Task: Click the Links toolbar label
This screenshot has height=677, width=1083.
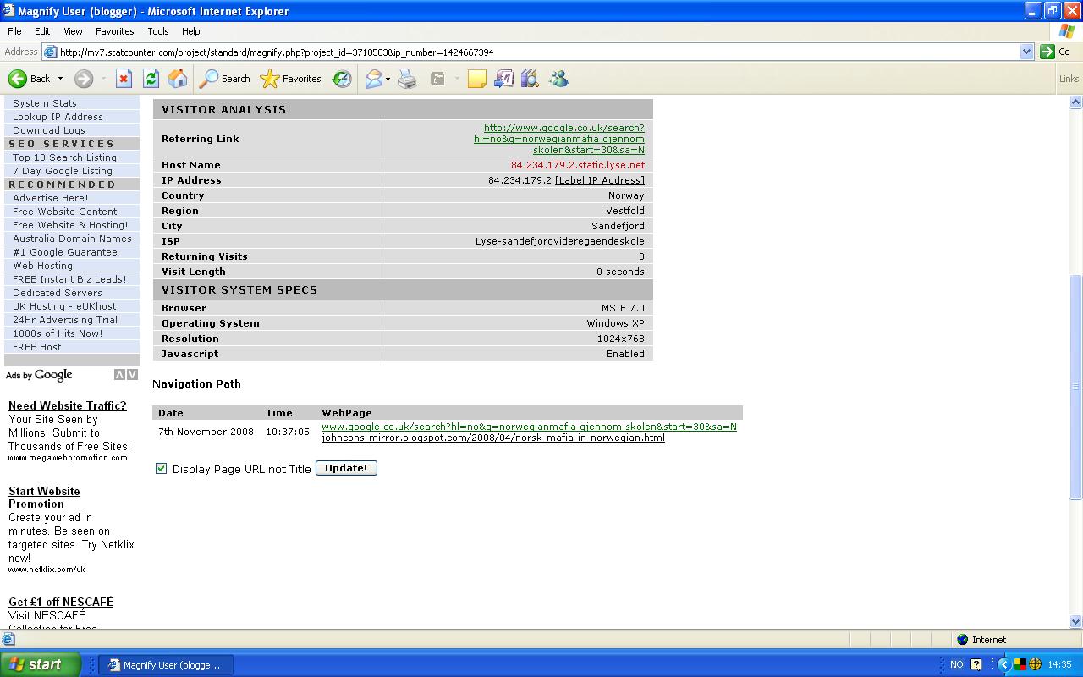Action: click(1069, 79)
